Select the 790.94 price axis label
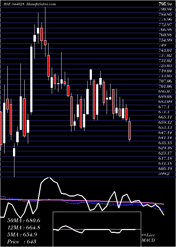The width and height of the screenshot is (176, 247). click(166, 9)
